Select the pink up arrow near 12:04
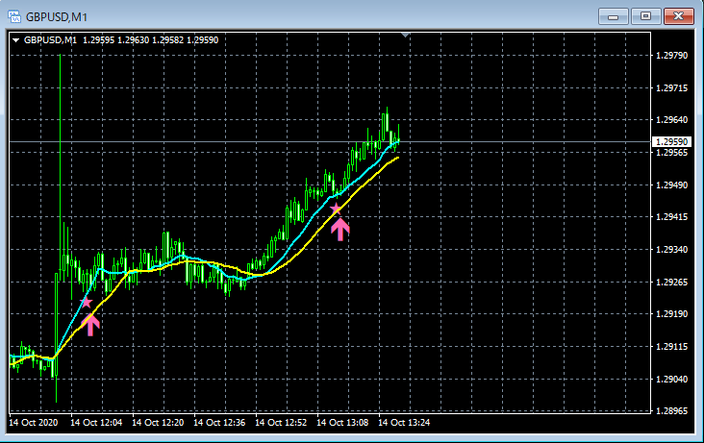 click(x=90, y=325)
